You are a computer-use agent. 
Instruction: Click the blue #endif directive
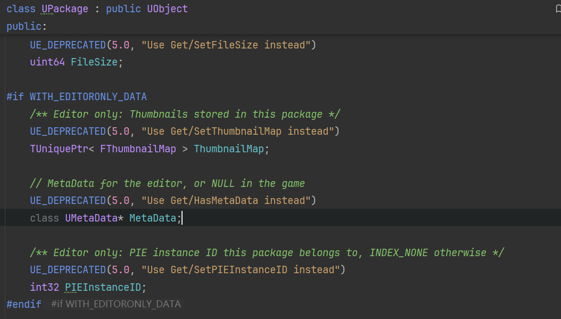[x=24, y=304]
